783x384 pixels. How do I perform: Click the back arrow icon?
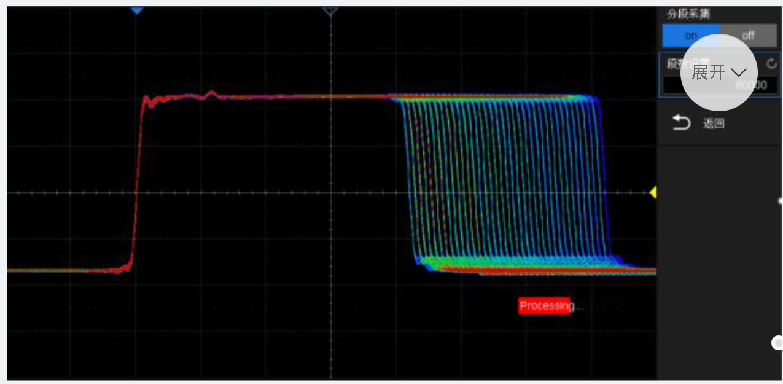[x=682, y=123]
